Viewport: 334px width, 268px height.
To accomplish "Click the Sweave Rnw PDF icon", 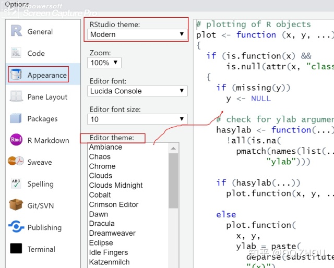I will point(16,161).
